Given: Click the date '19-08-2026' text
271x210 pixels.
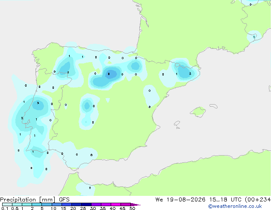Looking at the screenshot, I should click(186, 200).
